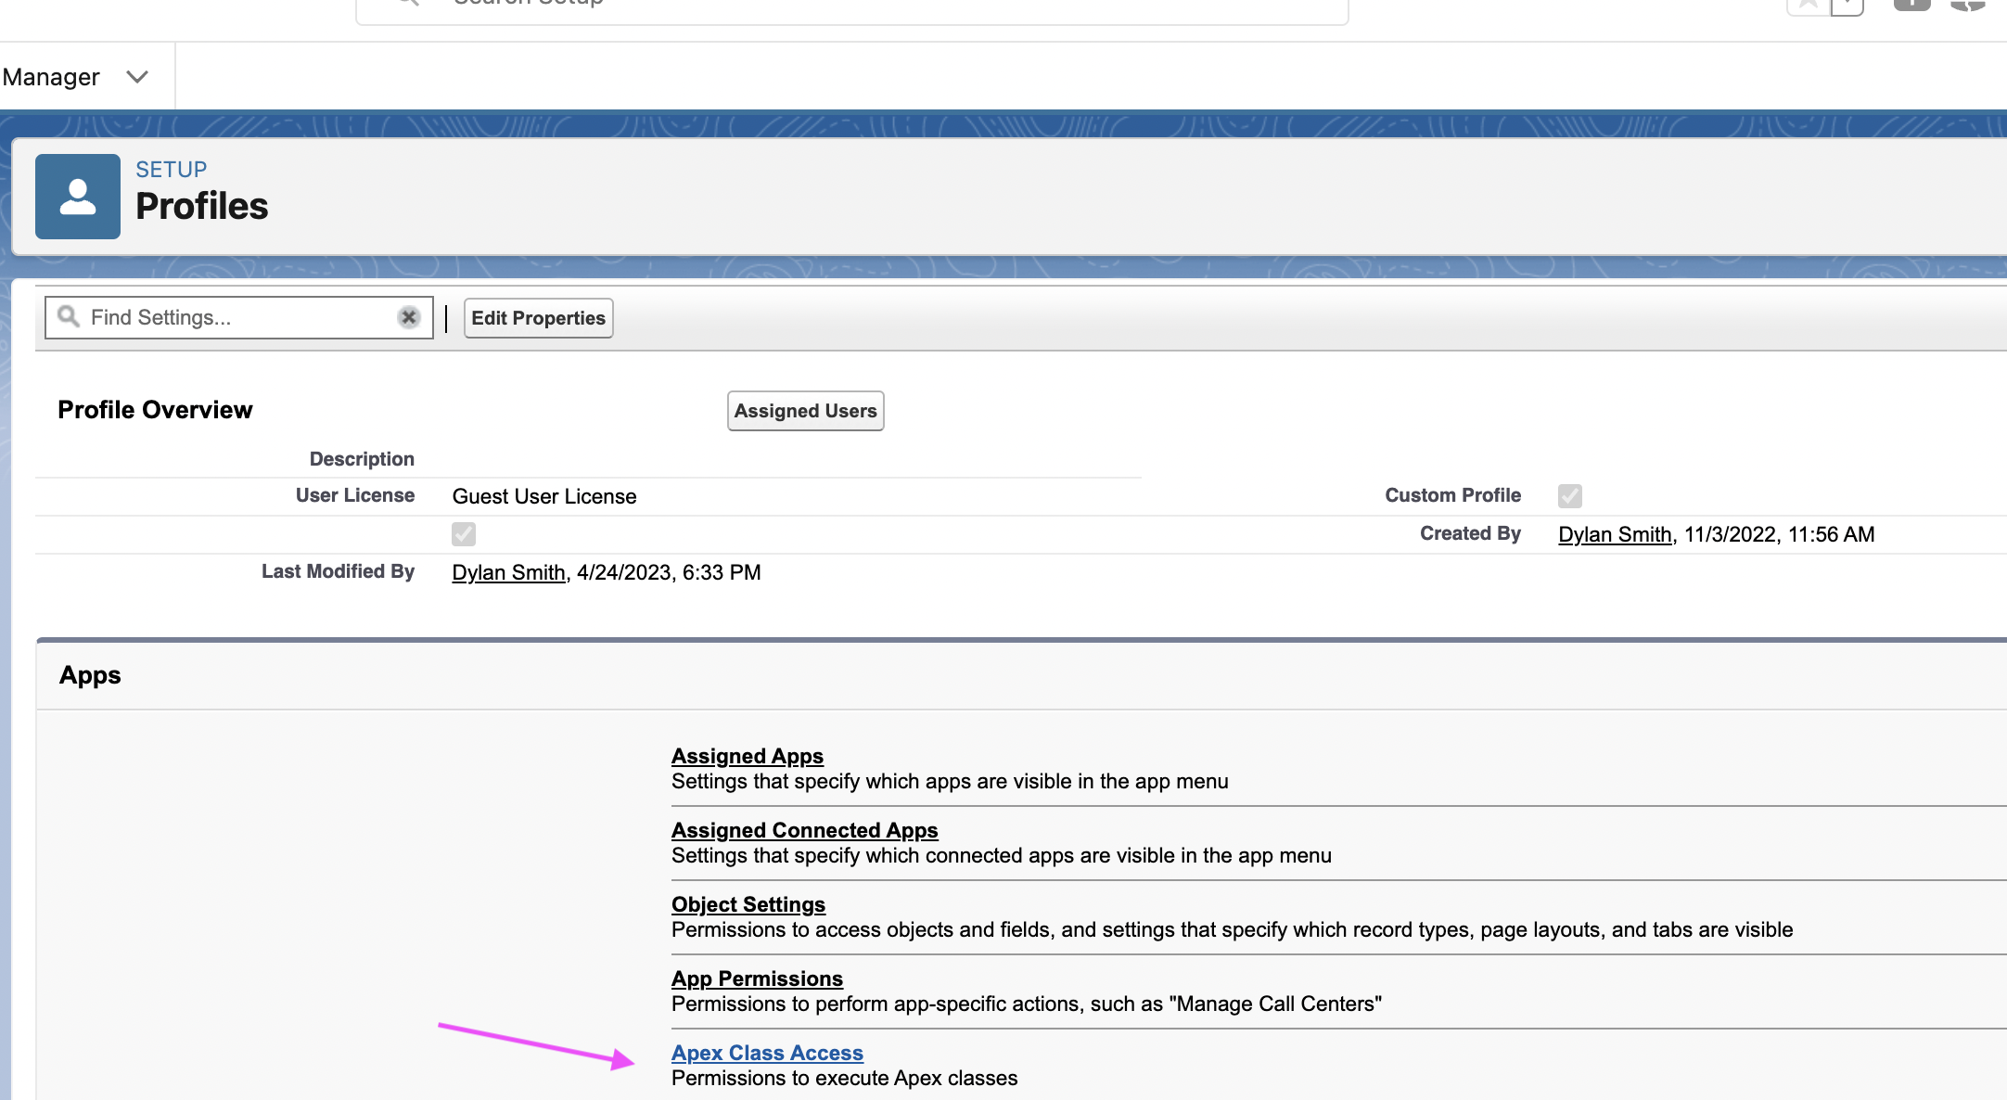
Task: Open the Profiles setup avatar icon
Action: click(x=77, y=196)
